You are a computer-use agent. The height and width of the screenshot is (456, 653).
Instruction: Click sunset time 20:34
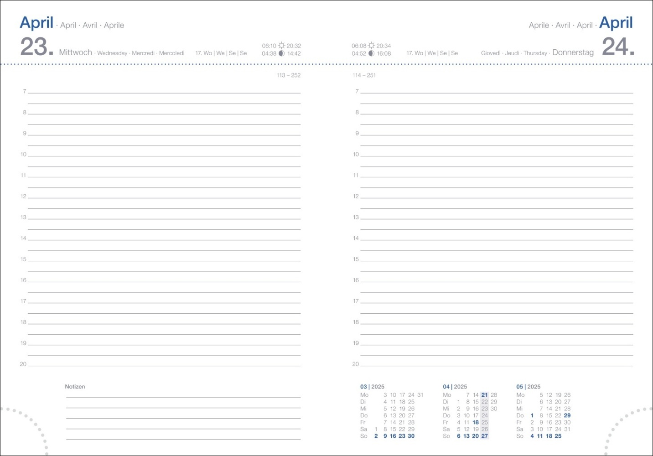(384, 46)
